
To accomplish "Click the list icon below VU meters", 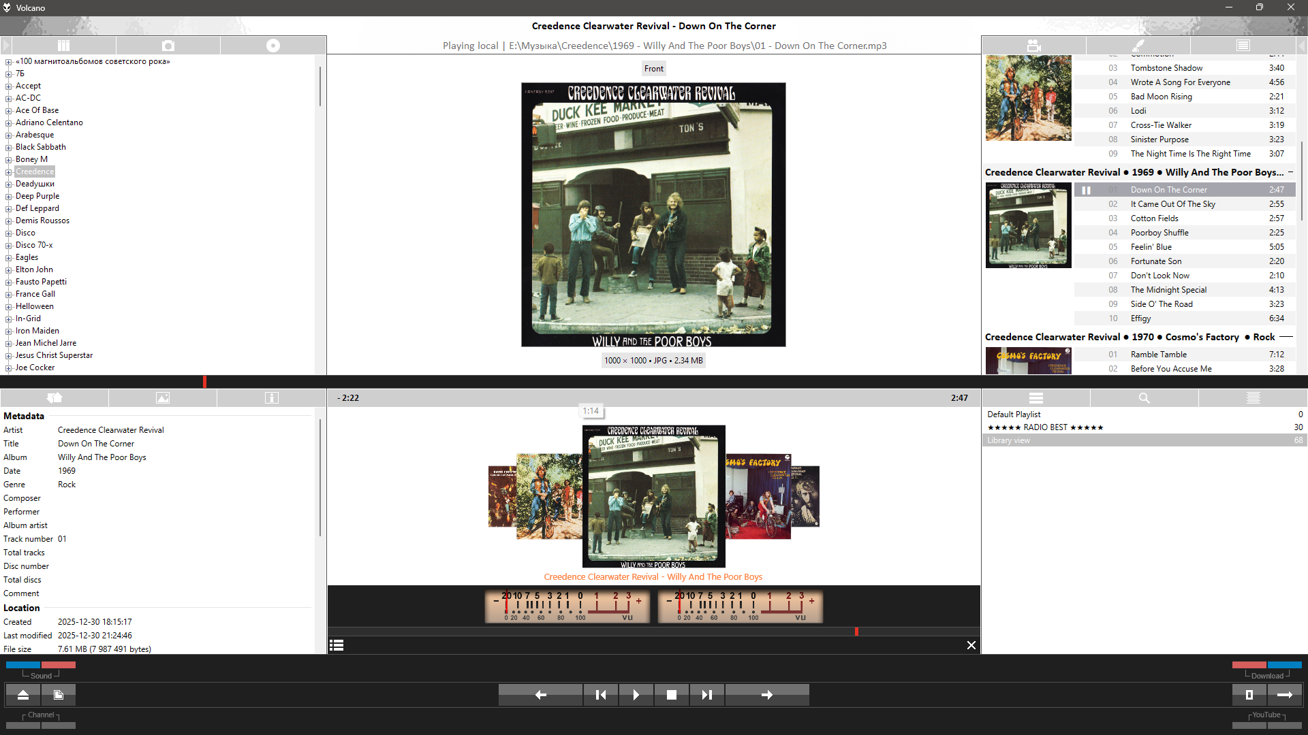I will [x=337, y=645].
